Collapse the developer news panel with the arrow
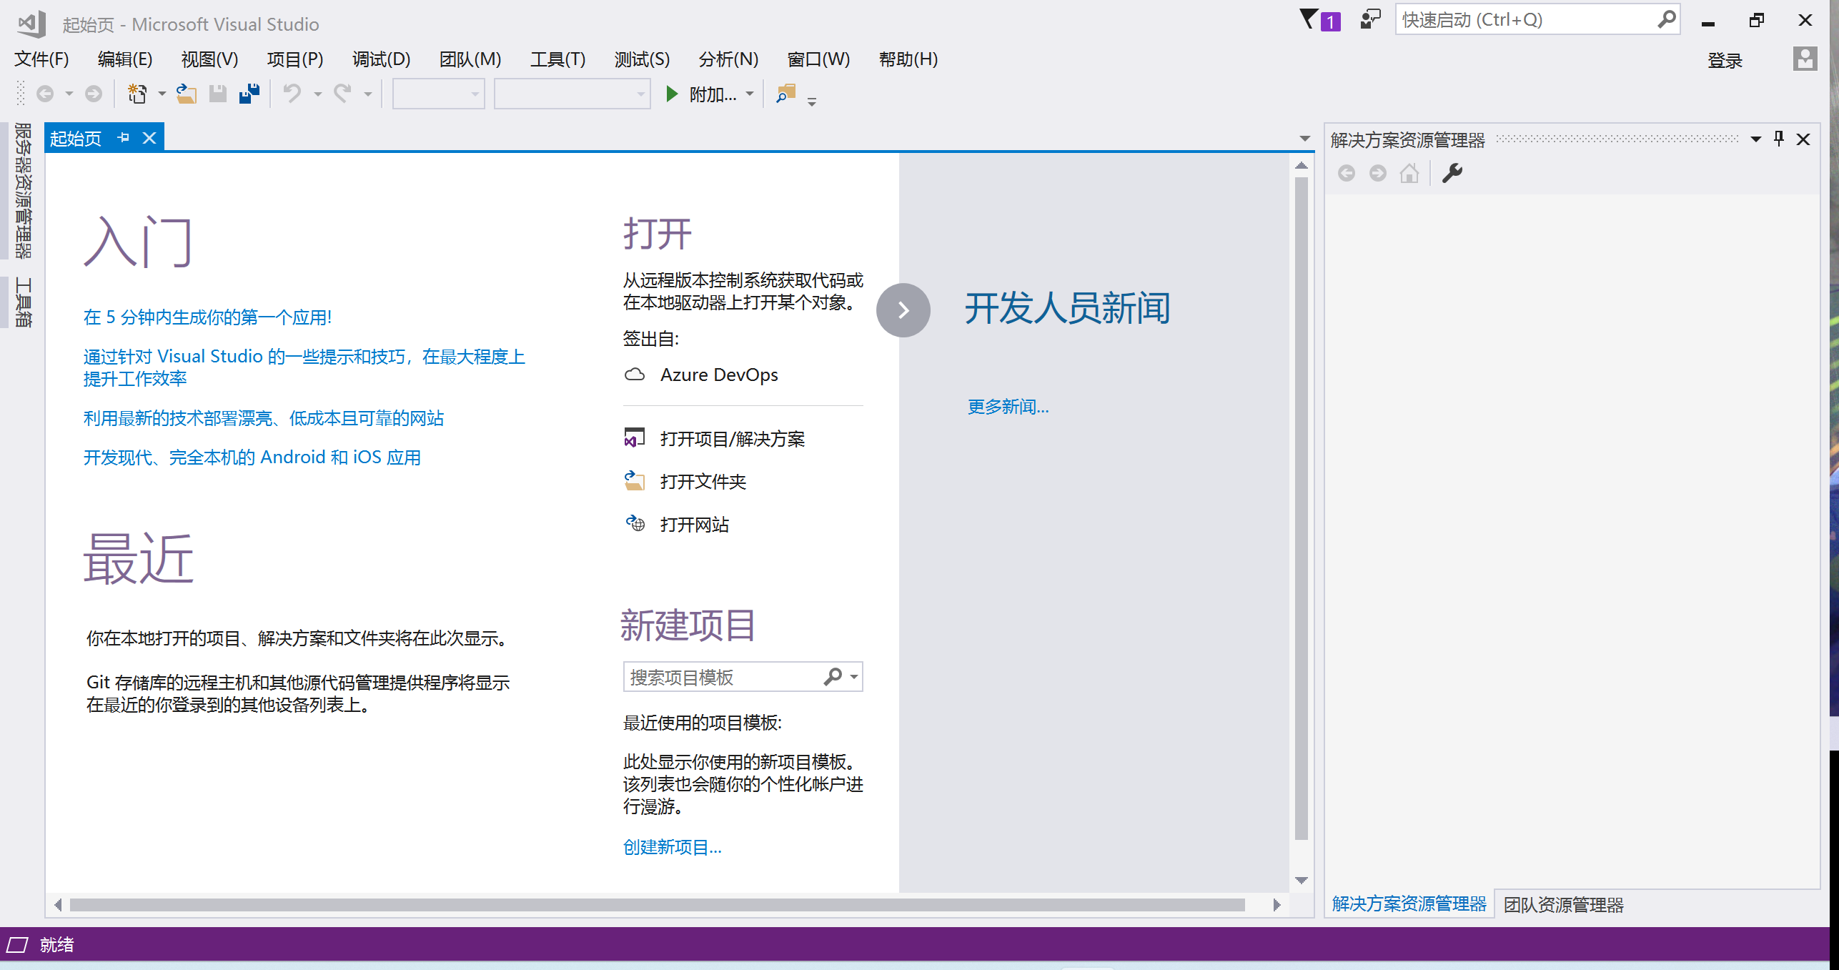This screenshot has width=1839, height=970. 903,310
